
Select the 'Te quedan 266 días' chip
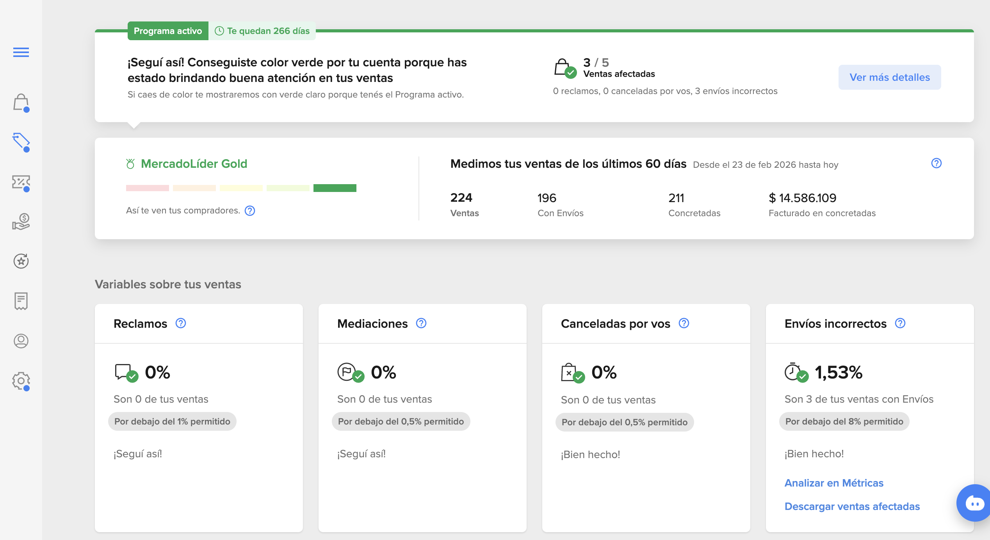click(x=262, y=31)
